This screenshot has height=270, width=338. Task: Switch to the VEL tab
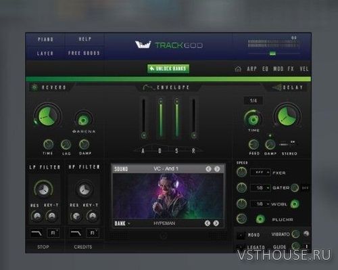point(304,68)
